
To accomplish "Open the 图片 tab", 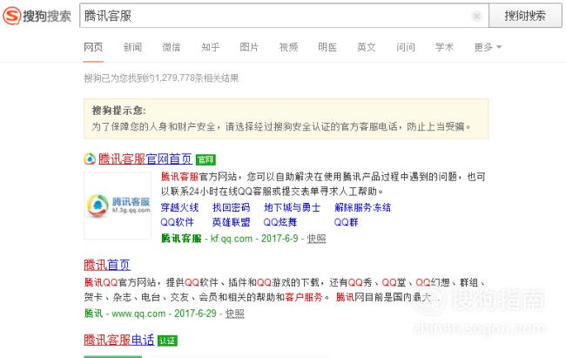I will (x=249, y=47).
